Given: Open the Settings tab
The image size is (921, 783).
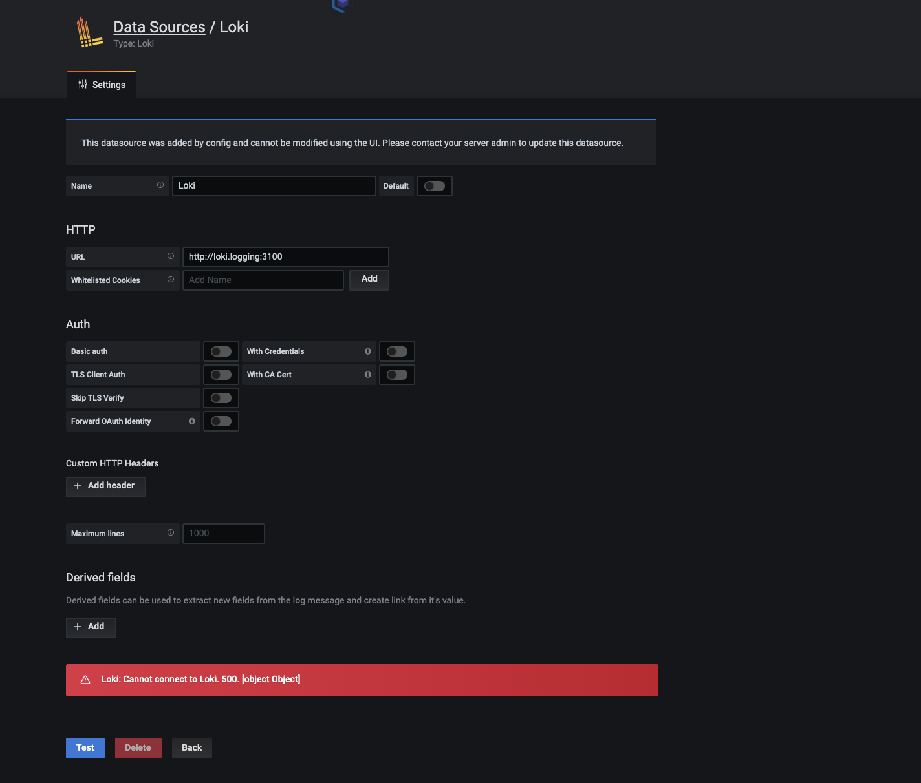Looking at the screenshot, I should [102, 85].
